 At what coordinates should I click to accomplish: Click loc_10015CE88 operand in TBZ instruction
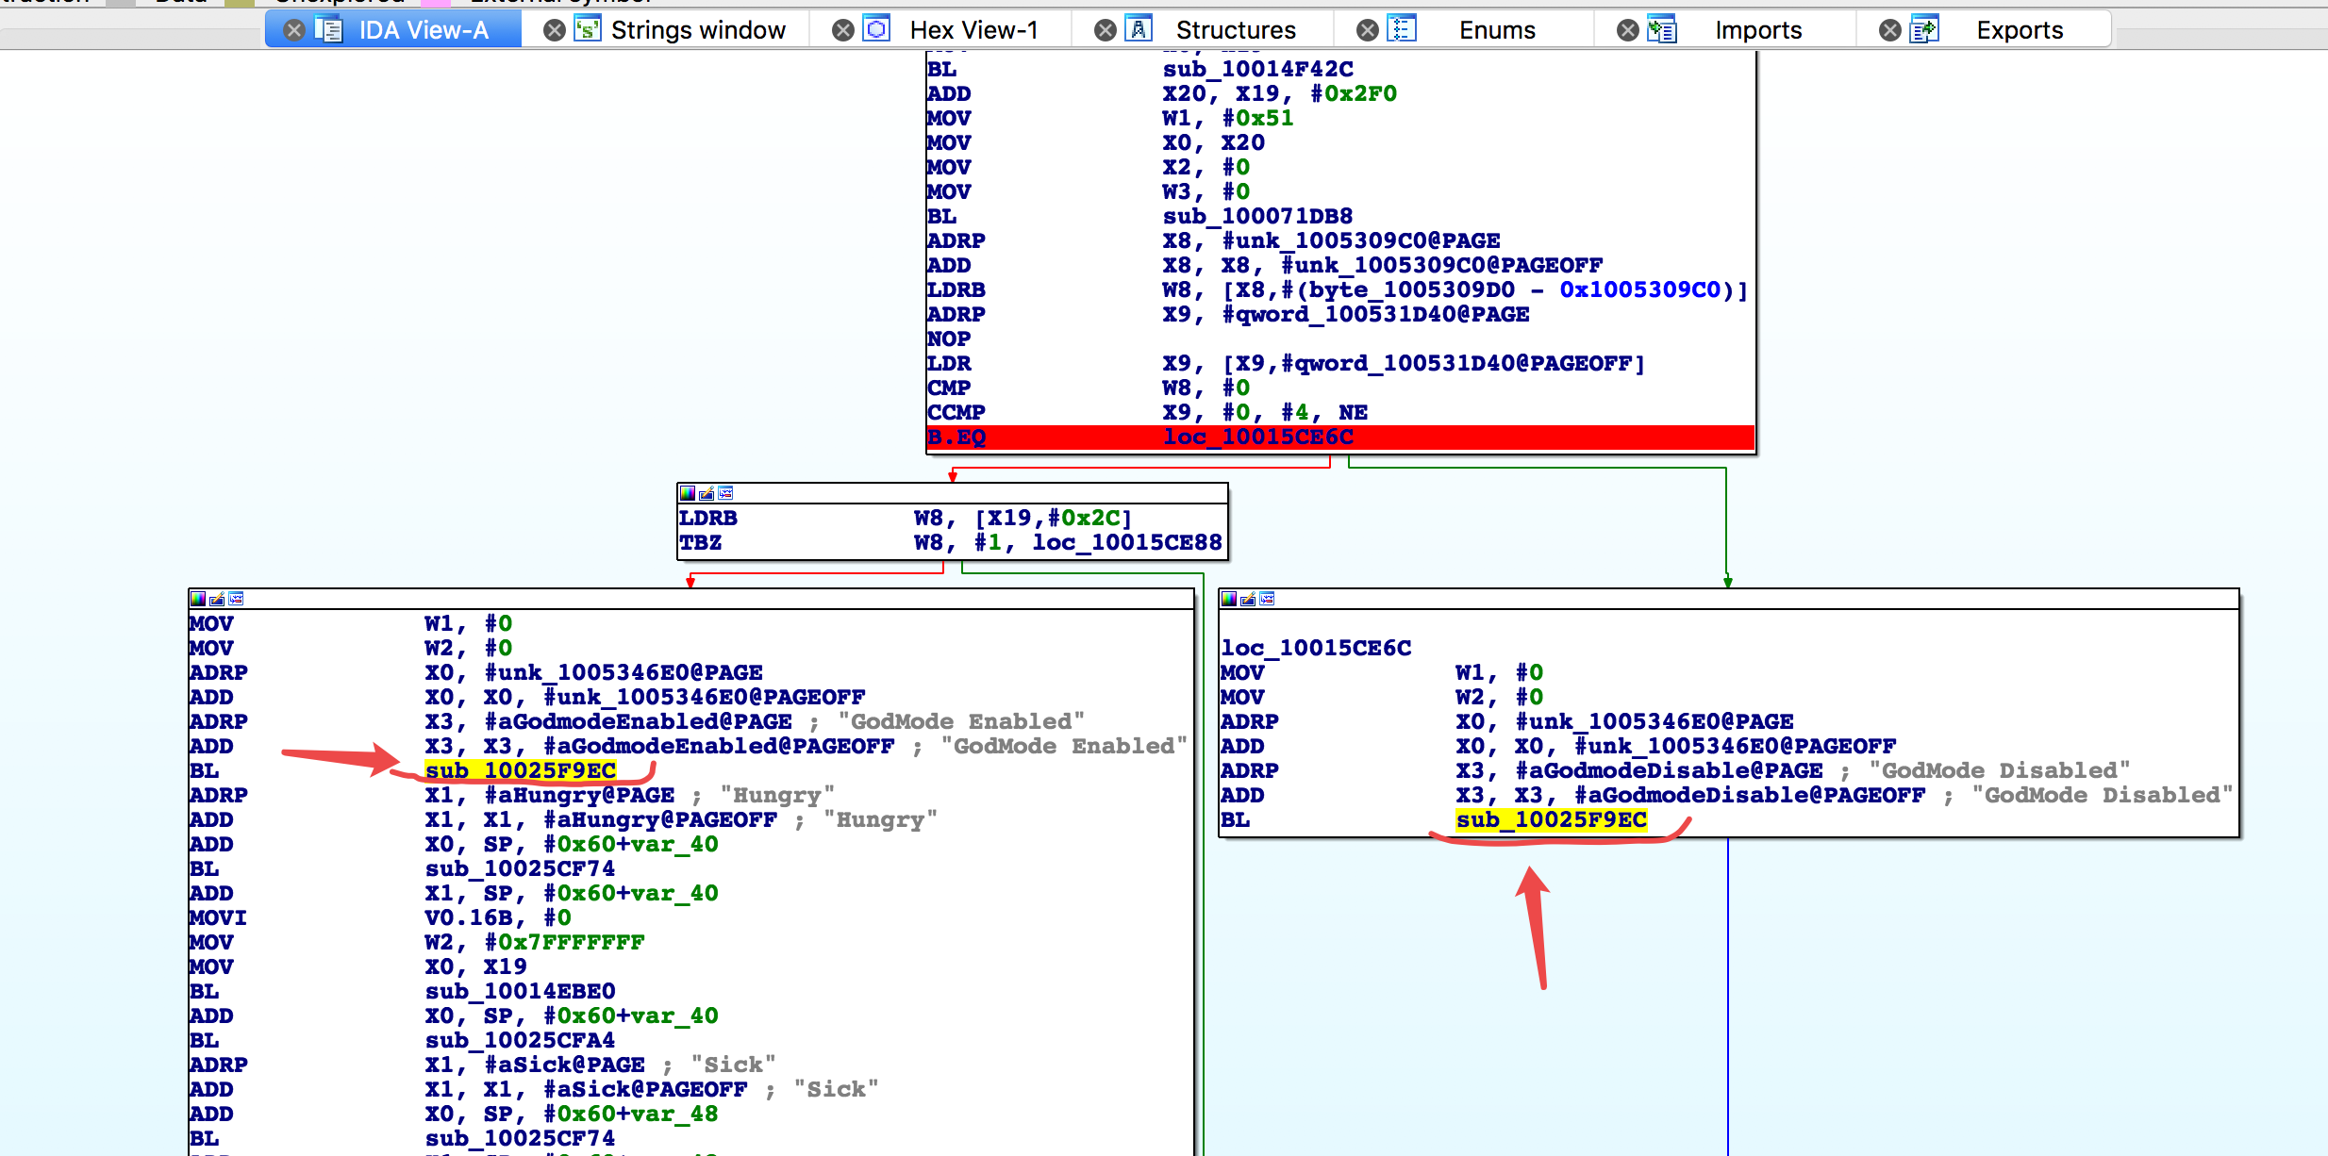(1126, 542)
